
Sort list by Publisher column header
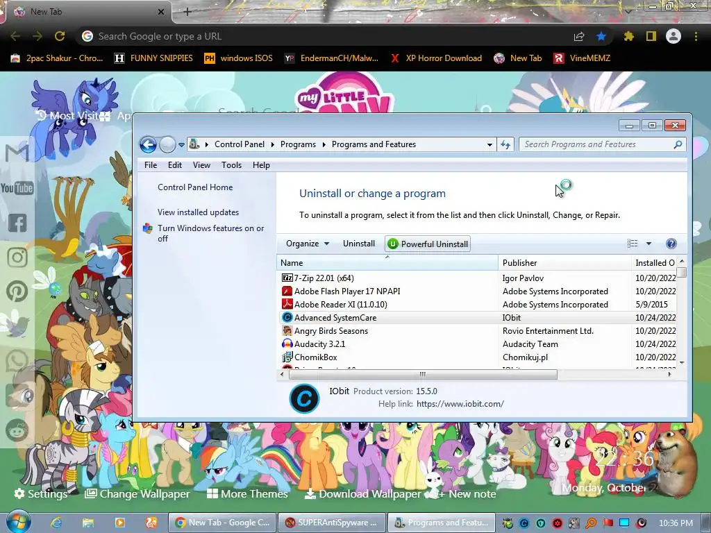[x=564, y=263]
